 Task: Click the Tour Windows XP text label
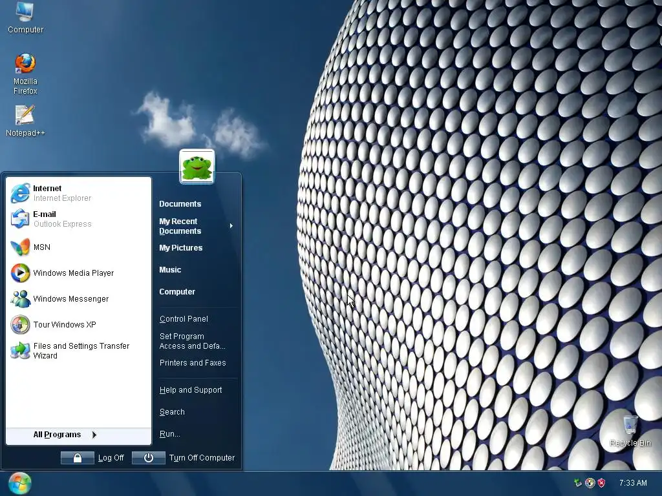coord(65,325)
